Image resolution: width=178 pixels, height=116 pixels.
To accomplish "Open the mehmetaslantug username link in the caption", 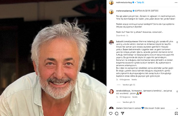I will pyautogui.click(x=124, y=11).
